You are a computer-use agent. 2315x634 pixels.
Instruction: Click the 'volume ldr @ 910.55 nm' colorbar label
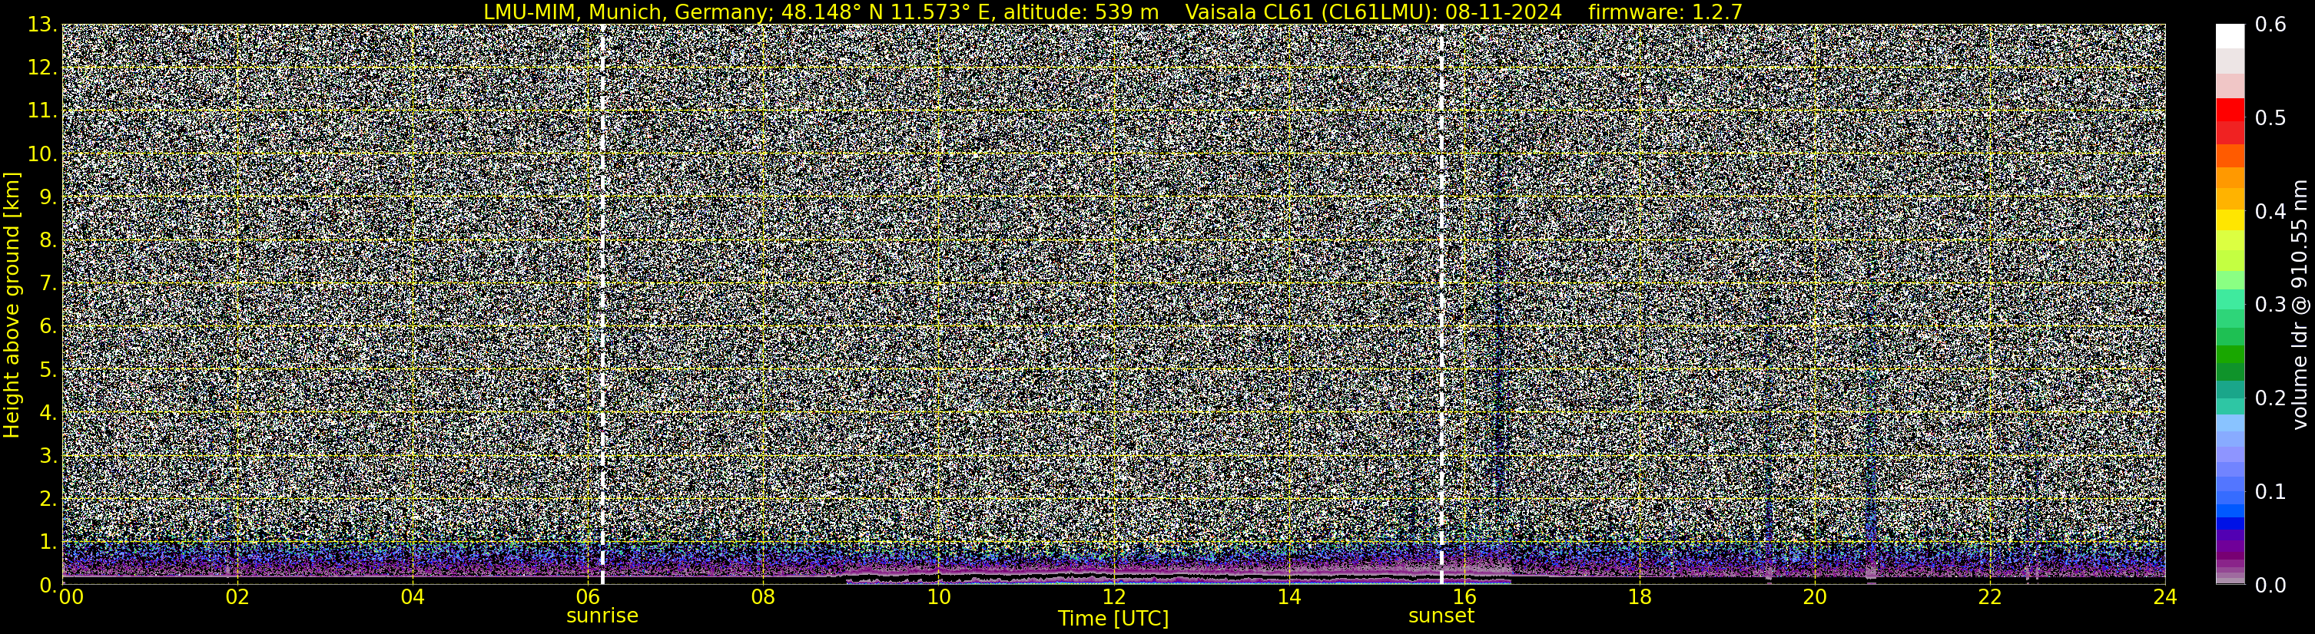click(2300, 305)
